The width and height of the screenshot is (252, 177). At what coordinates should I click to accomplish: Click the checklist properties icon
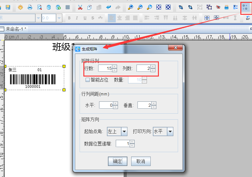(x=235, y=7)
